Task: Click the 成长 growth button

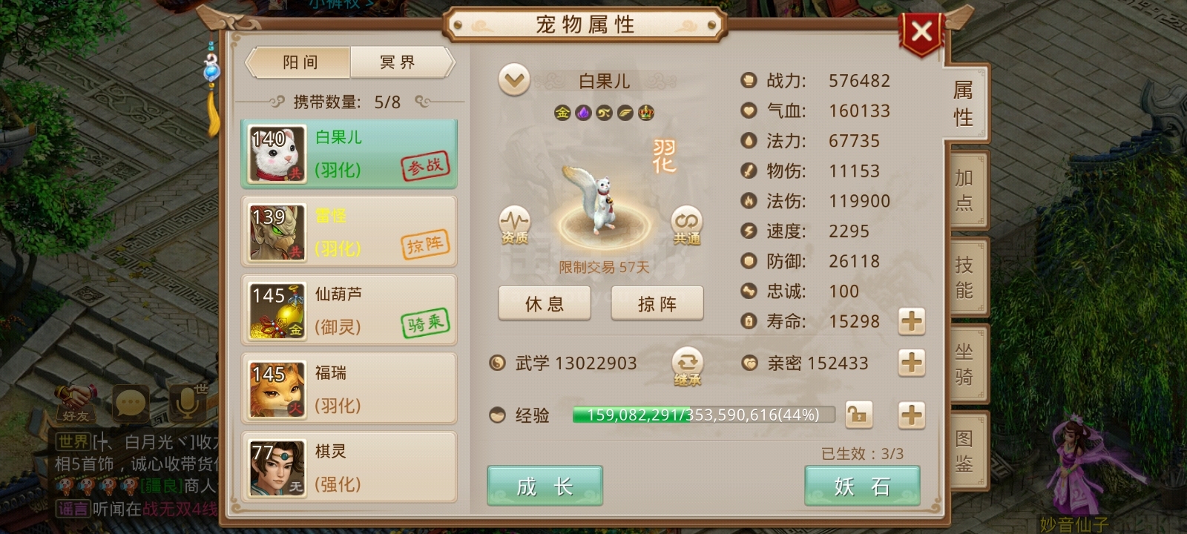Action: 545,486
